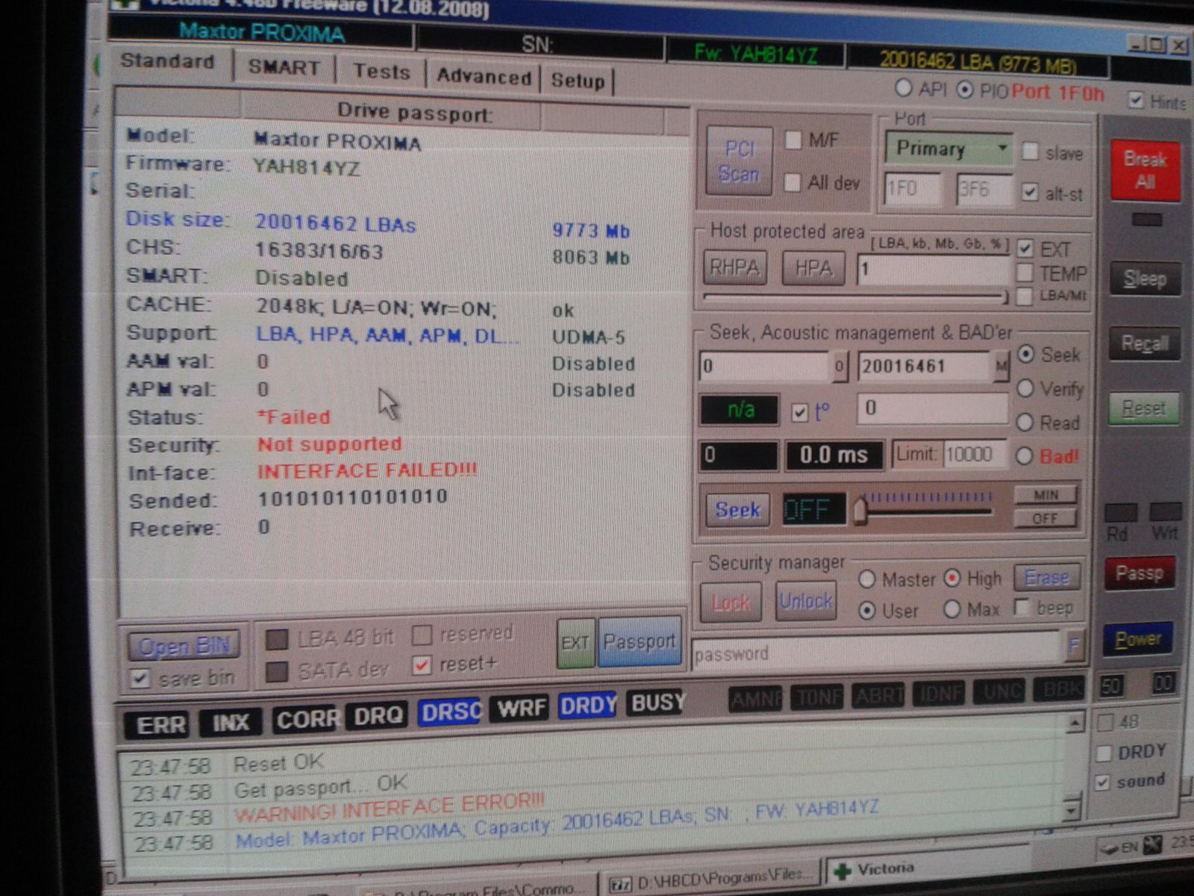Toggle the DRDY checkbox at right
1194x896 pixels.
tap(1104, 753)
